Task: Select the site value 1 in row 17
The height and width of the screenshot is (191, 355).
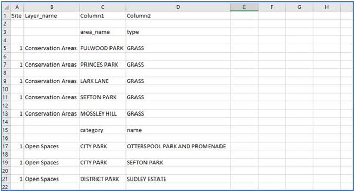Action: 17,146
